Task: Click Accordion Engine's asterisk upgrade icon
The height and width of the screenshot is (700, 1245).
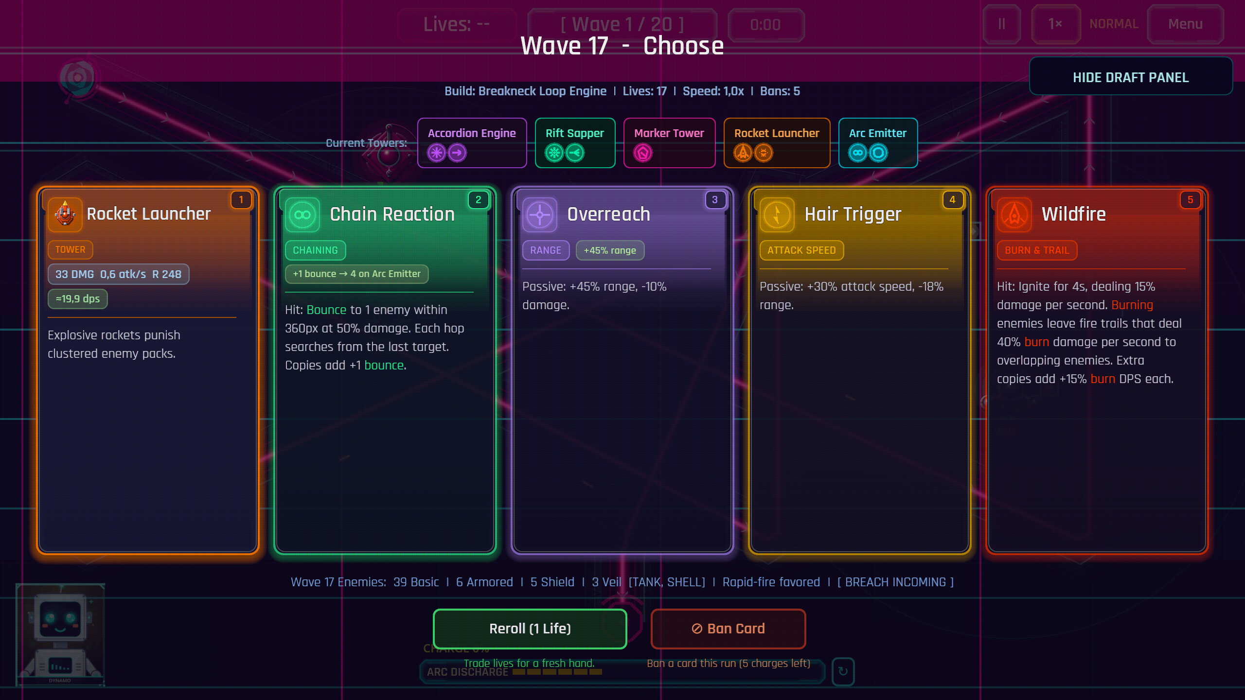Action: (436, 153)
